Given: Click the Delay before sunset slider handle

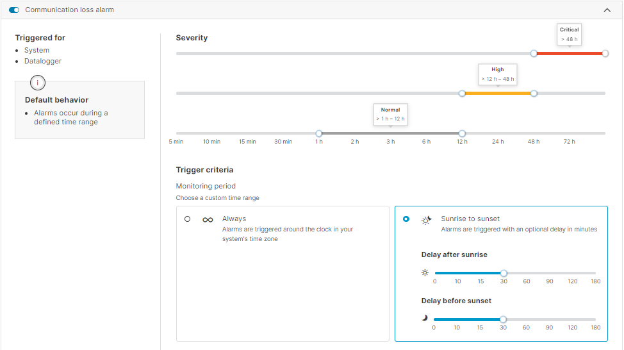Looking at the screenshot, I should click(x=503, y=319).
